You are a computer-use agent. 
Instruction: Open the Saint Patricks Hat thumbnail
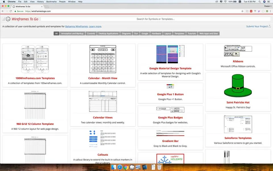238,85
